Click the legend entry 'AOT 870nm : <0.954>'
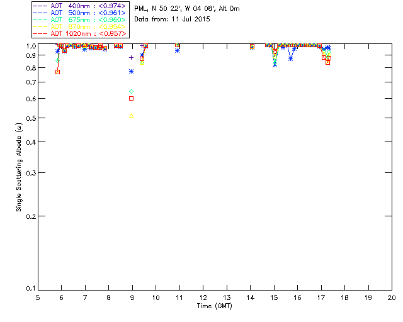The width and height of the screenshot is (403, 322). click(79, 26)
